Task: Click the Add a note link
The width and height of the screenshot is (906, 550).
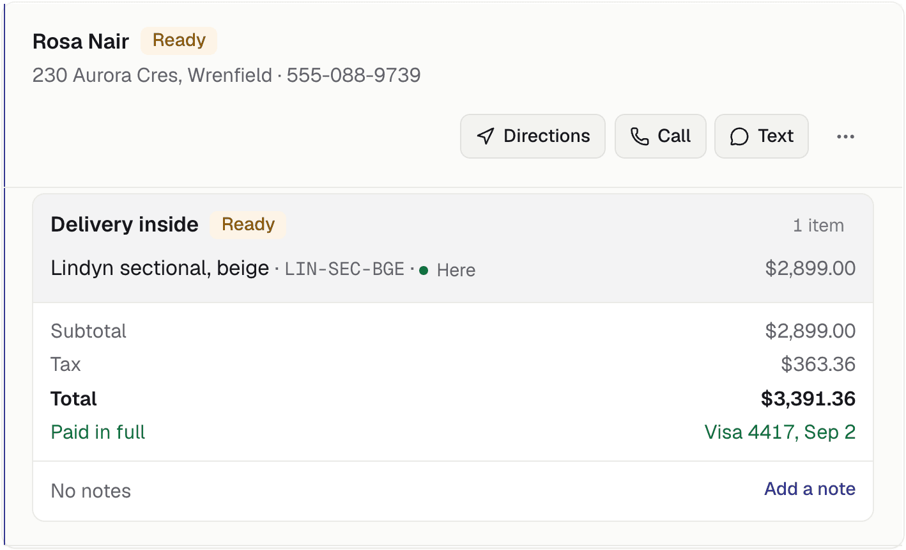Action: [810, 489]
